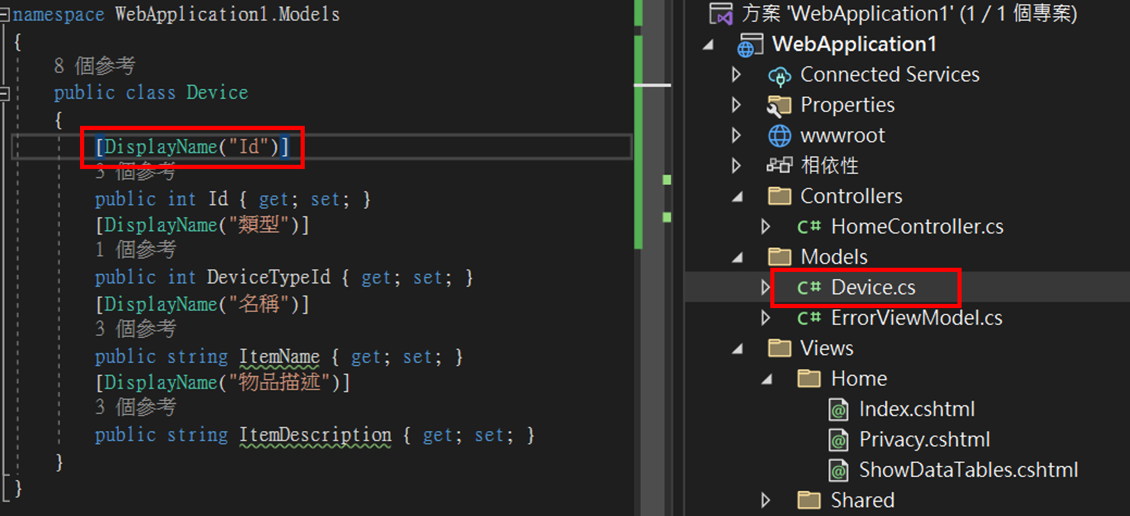
Task: Click the '8 個參考' reference link above Device class
Action: point(95,66)
